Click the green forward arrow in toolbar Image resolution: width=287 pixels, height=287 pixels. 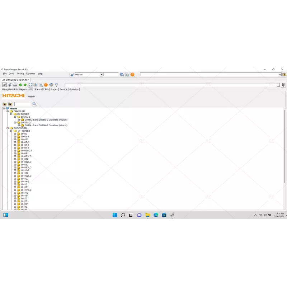pos(25,85)
